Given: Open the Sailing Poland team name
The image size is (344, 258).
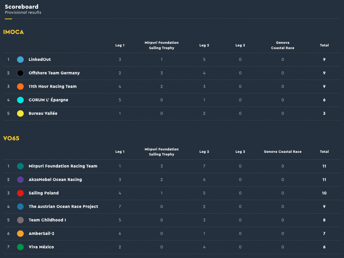Looking at the screenshot, I should pyautogui.click(x=44, y=193).
